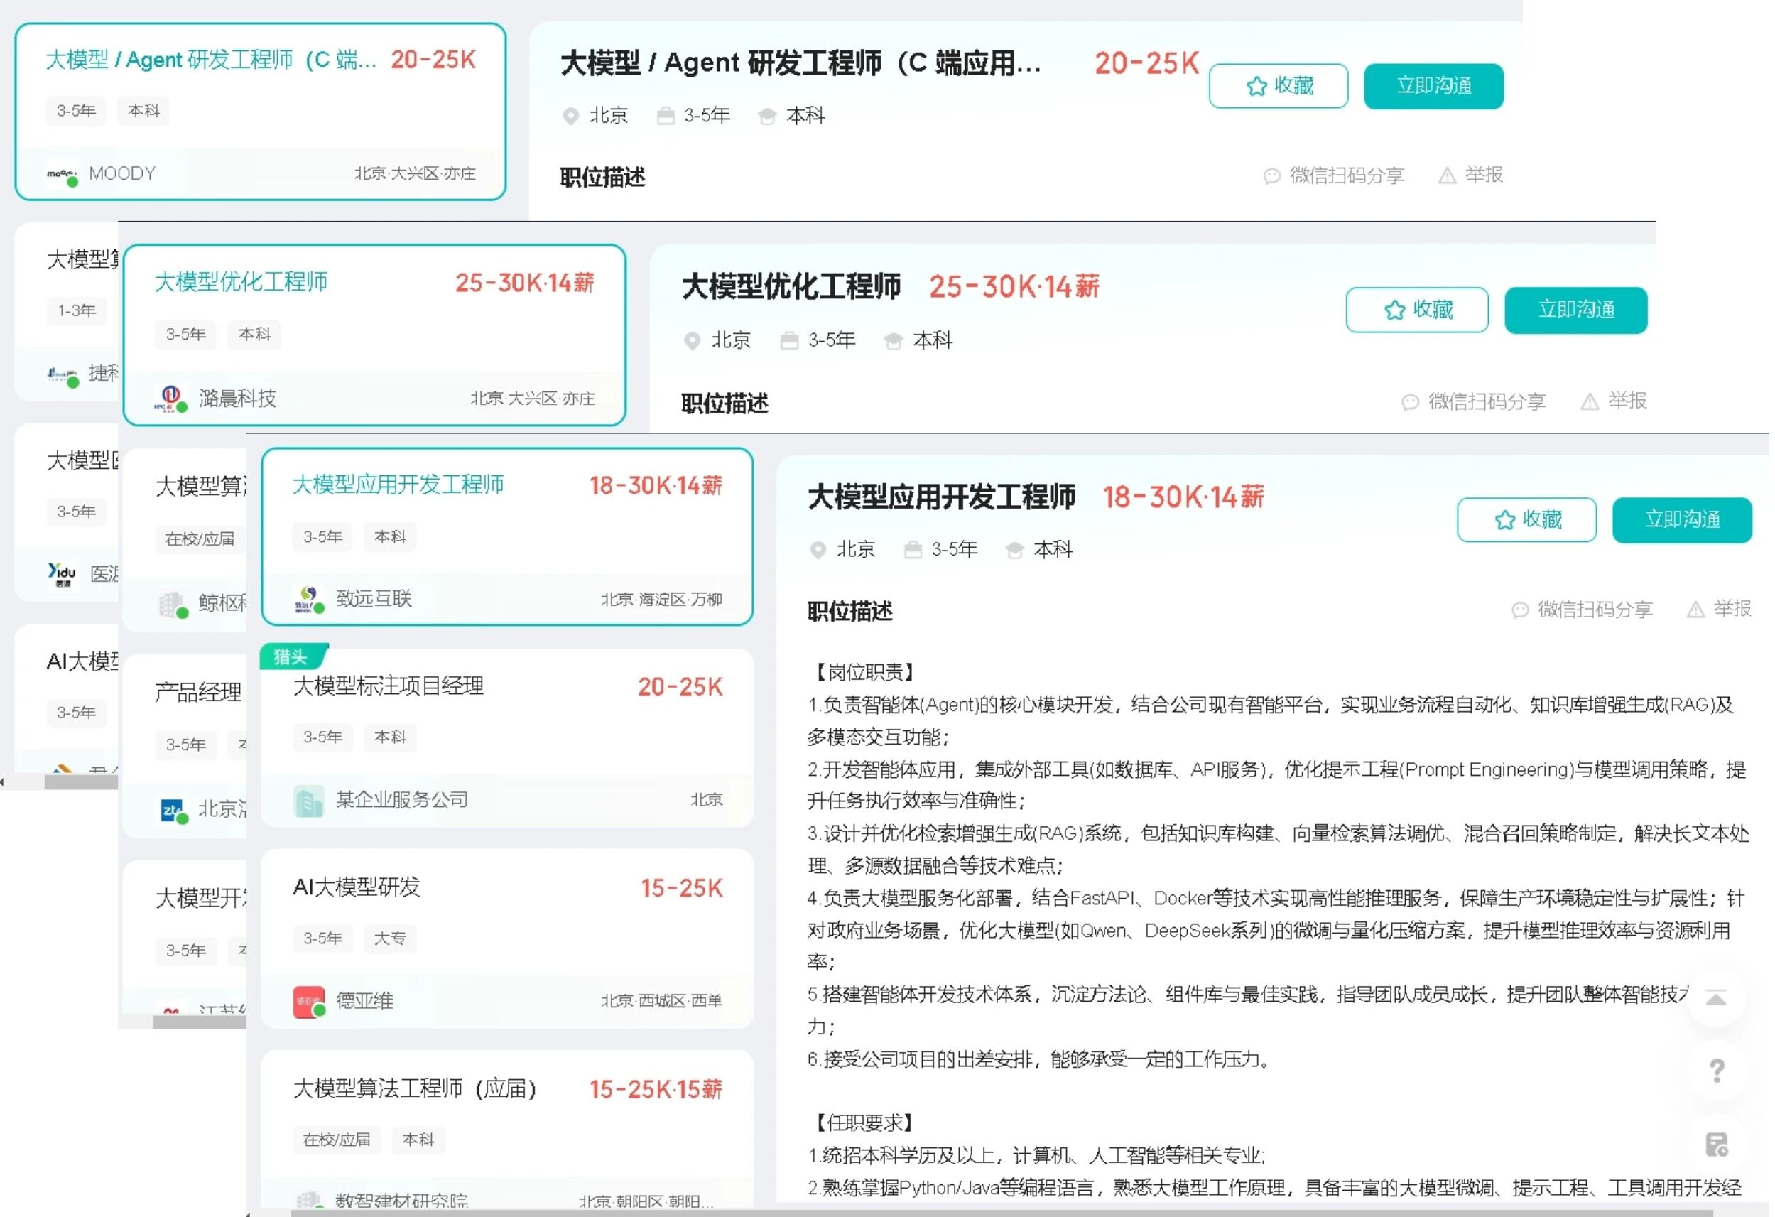Screen dimensions: 1775x1217
Task: Click 立即沟通 for 大模型应用开发工程师
Action: [x=1682, y=519]
